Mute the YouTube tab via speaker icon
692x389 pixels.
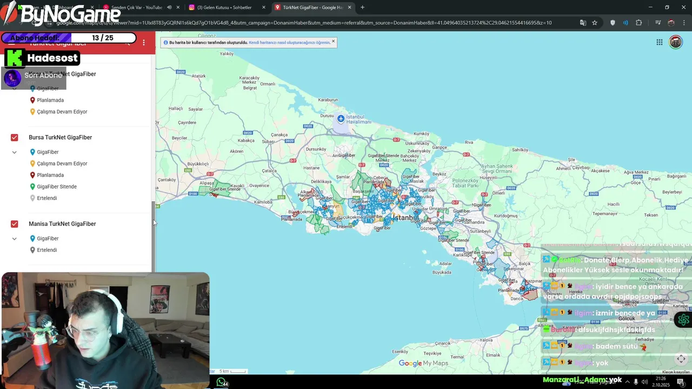[169, 8]
